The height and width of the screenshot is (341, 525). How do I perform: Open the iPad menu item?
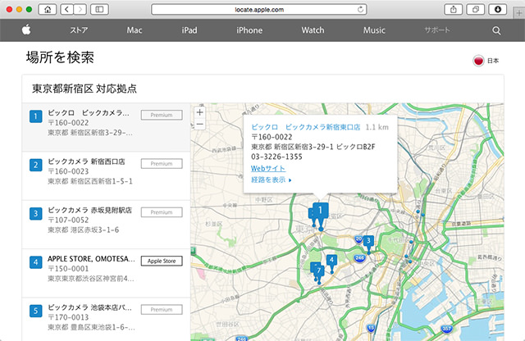[x=189, y=30]
